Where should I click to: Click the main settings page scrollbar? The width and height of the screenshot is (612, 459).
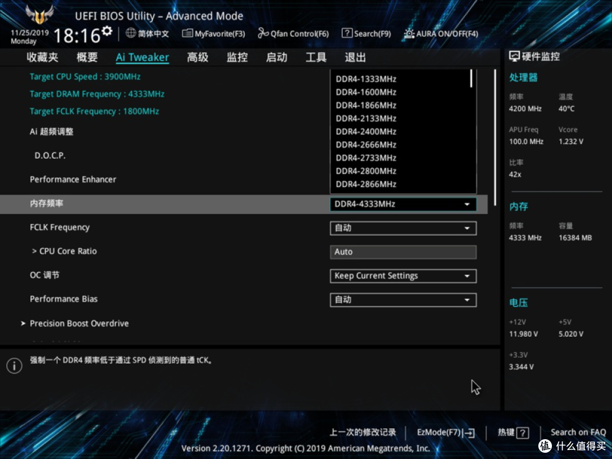495,137
